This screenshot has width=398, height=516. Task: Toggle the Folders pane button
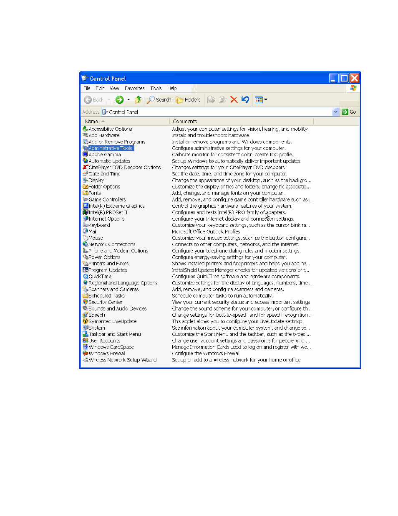(x=188, y=99)
